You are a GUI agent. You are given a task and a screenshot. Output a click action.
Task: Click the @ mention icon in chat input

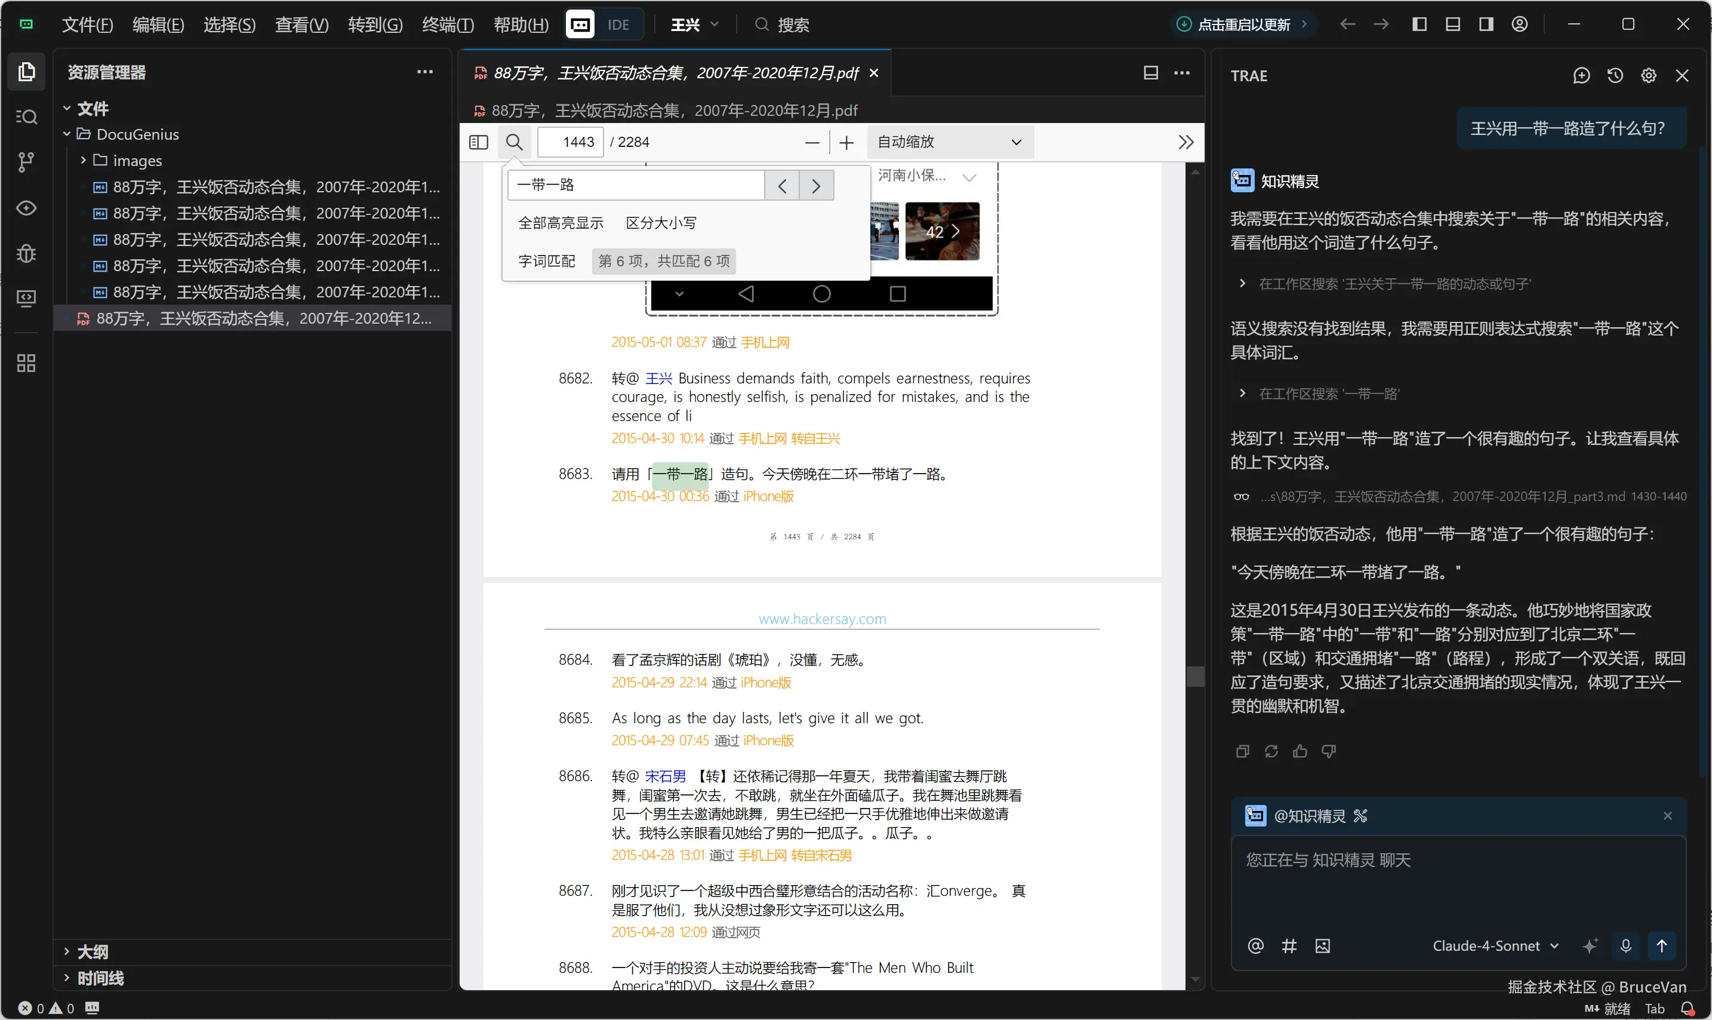pyautogui.click(x=1255, y=946)
